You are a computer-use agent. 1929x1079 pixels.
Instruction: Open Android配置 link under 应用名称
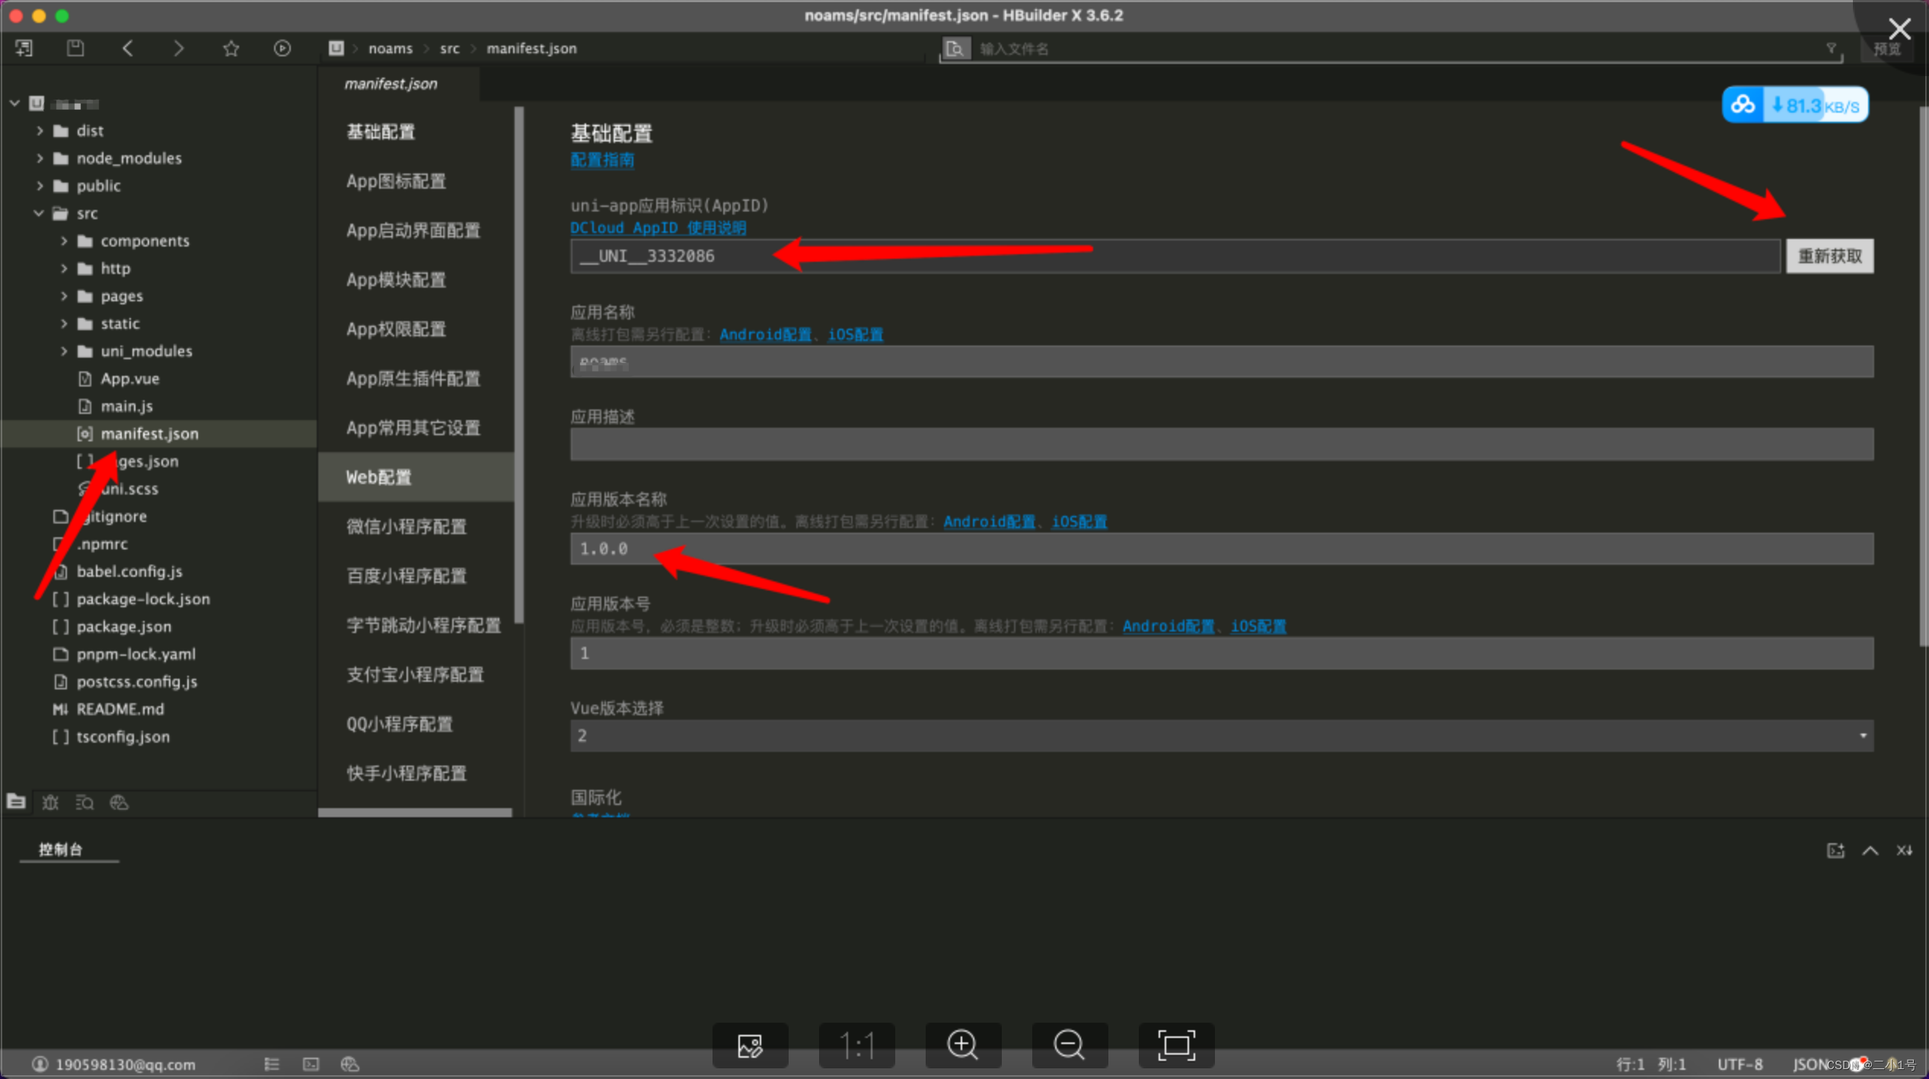765,334
